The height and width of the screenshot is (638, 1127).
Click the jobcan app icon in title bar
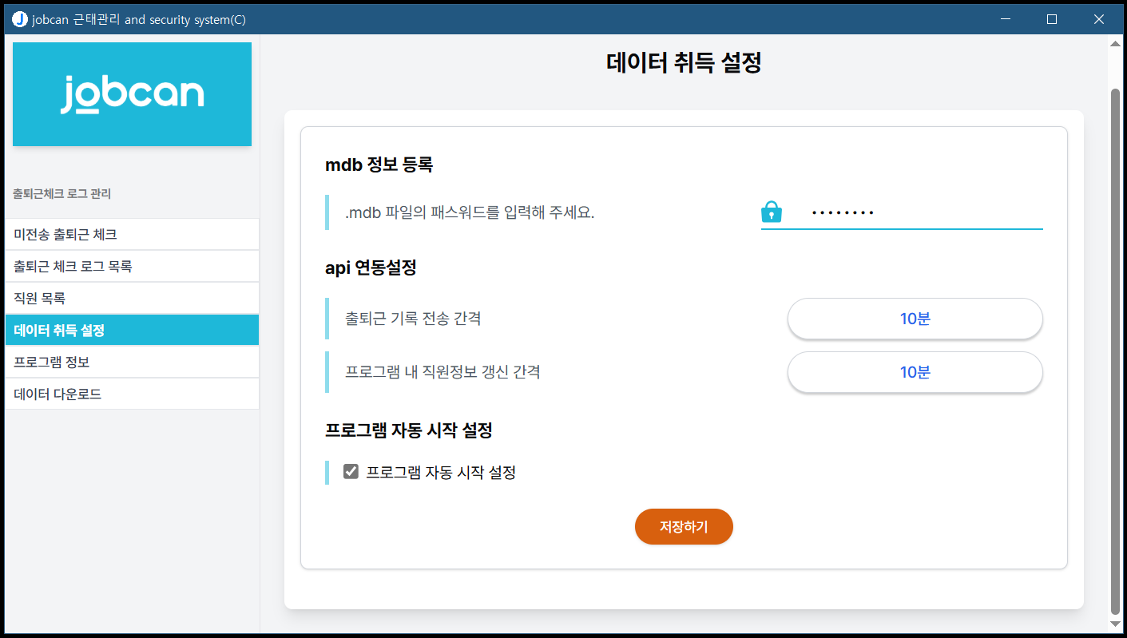coord(20,19)
